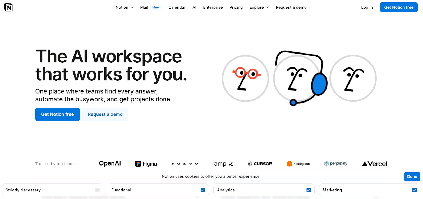Click the cookie notice message text
The height and width of the screenshot is (199, 423).
click(x=211, y=176)
